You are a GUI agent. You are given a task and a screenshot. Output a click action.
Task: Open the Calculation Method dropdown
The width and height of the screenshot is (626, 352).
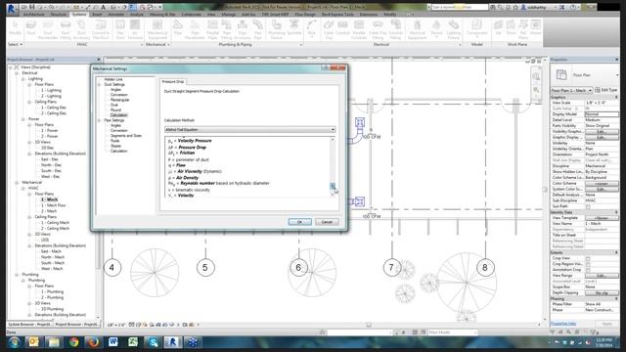coord(250,130)
